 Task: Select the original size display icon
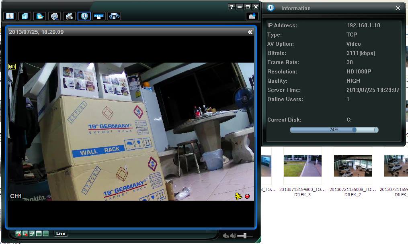click(x=39, y=233)
